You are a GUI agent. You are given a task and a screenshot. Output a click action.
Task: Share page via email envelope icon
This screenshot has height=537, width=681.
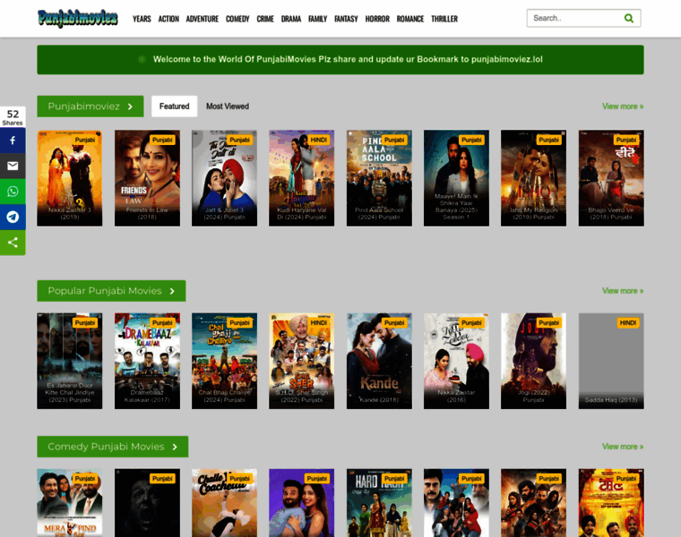(13, 166)
